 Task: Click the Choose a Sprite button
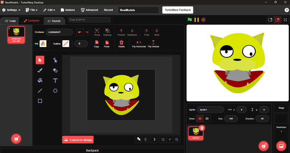(x=264, y=146)
